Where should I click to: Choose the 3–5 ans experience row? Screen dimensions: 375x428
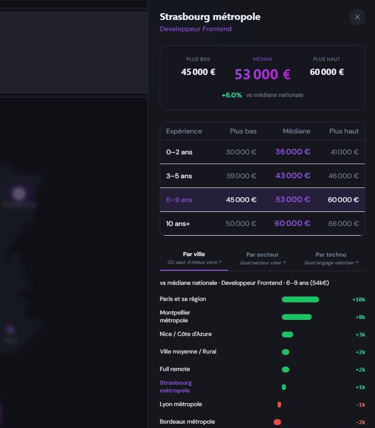pos(262,176)
